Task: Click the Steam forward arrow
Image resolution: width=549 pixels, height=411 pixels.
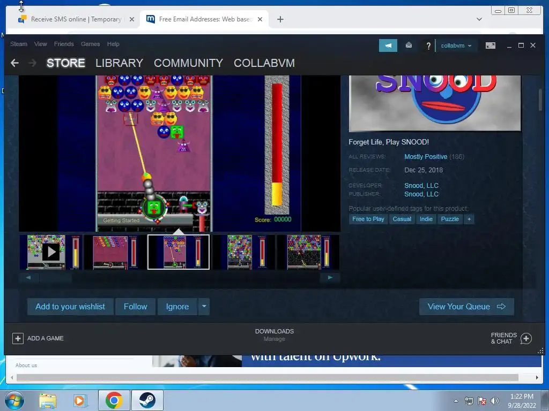Action: pyautogui.click(x=32, y=63)
